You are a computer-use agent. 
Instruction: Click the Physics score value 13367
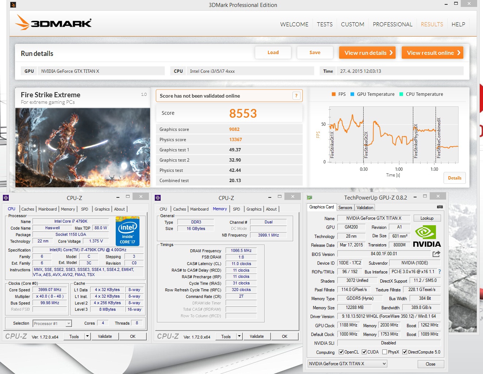pyautogui.click(x=235, y=139)
